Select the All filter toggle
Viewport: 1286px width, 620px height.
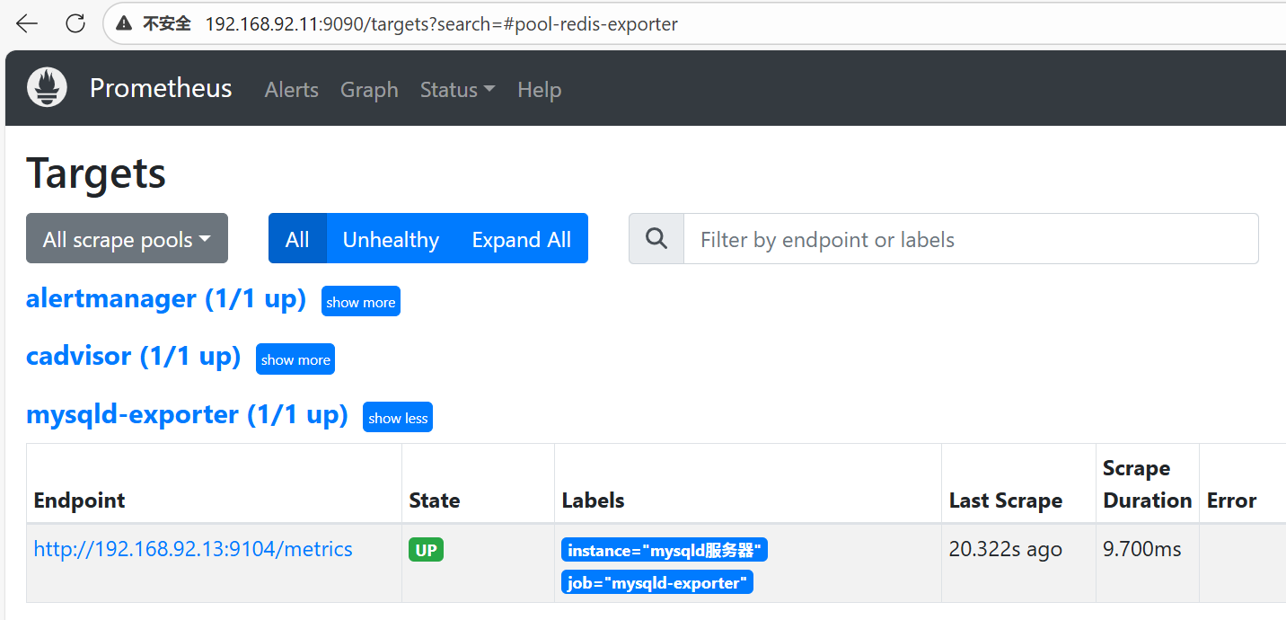(x=297, y=238)
